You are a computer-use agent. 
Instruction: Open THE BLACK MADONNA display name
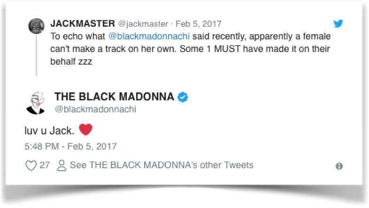pos(114,97)
